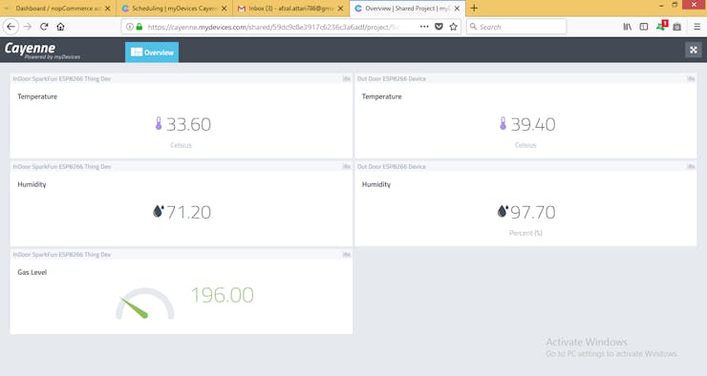This screenshot has height=376, width=707.
Task: Switch to the Gmail Inbox tab
Action: pyautogui.click(x=290, y=8)
